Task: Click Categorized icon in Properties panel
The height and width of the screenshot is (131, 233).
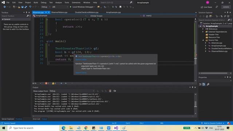Action: (200, 84)
